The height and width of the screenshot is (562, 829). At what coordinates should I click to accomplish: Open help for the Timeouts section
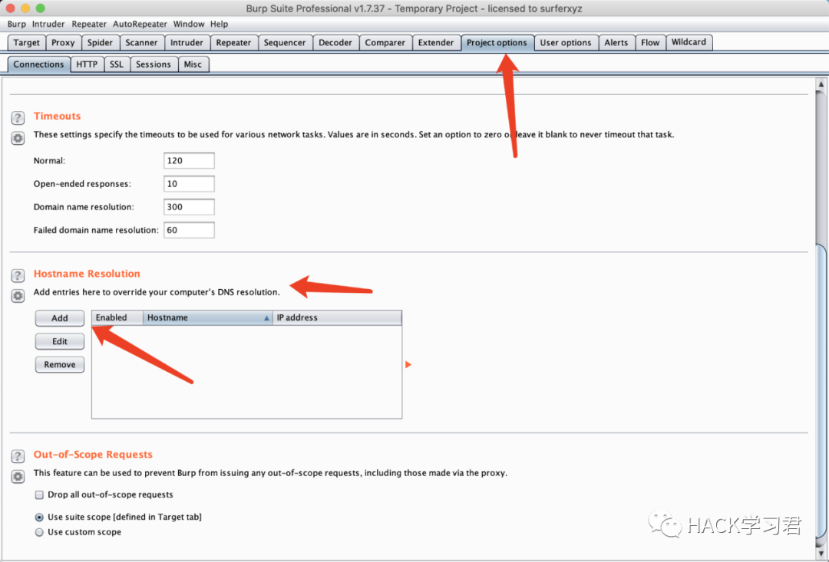pyautogui.click(x=18, y=117)
